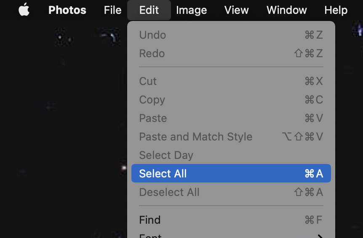Choose Find from the Edit menu
Viewport: 363px width, 238px height.
[x=149, y=220]
